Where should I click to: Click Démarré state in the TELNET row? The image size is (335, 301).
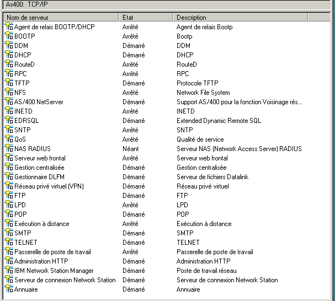click(134, 243)
